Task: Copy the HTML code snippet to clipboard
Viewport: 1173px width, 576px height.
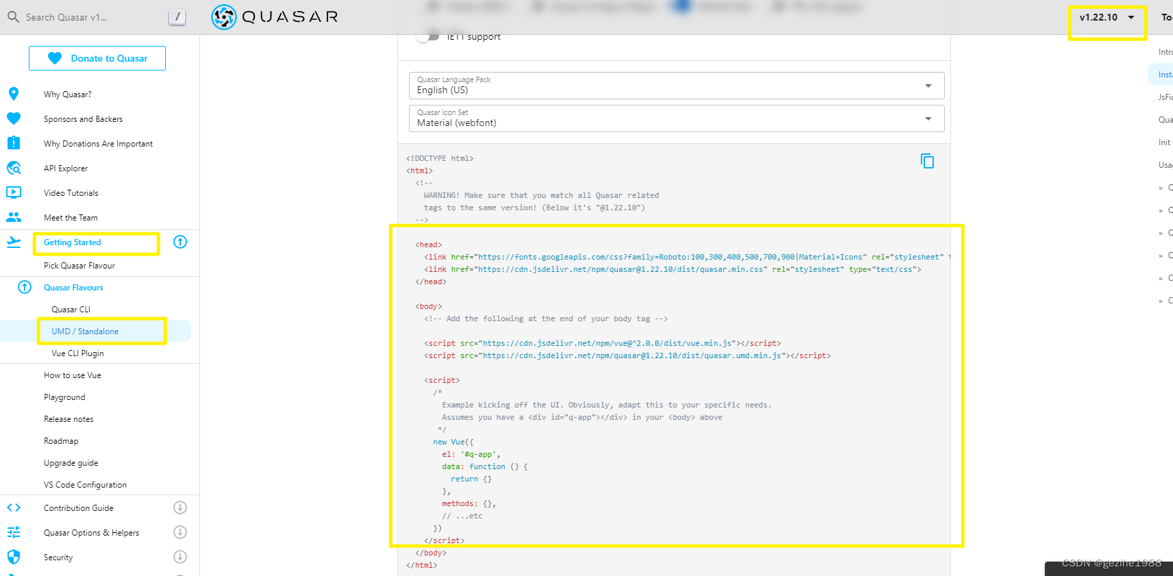Action: (x=927, y=161)
